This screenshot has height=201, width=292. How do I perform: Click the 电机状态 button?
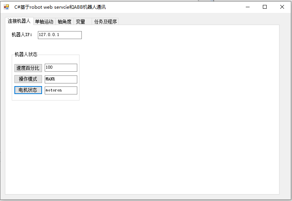[x=28, y=90]
